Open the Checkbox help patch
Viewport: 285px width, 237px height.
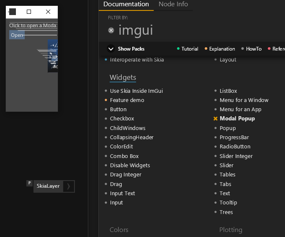[122, 119]
